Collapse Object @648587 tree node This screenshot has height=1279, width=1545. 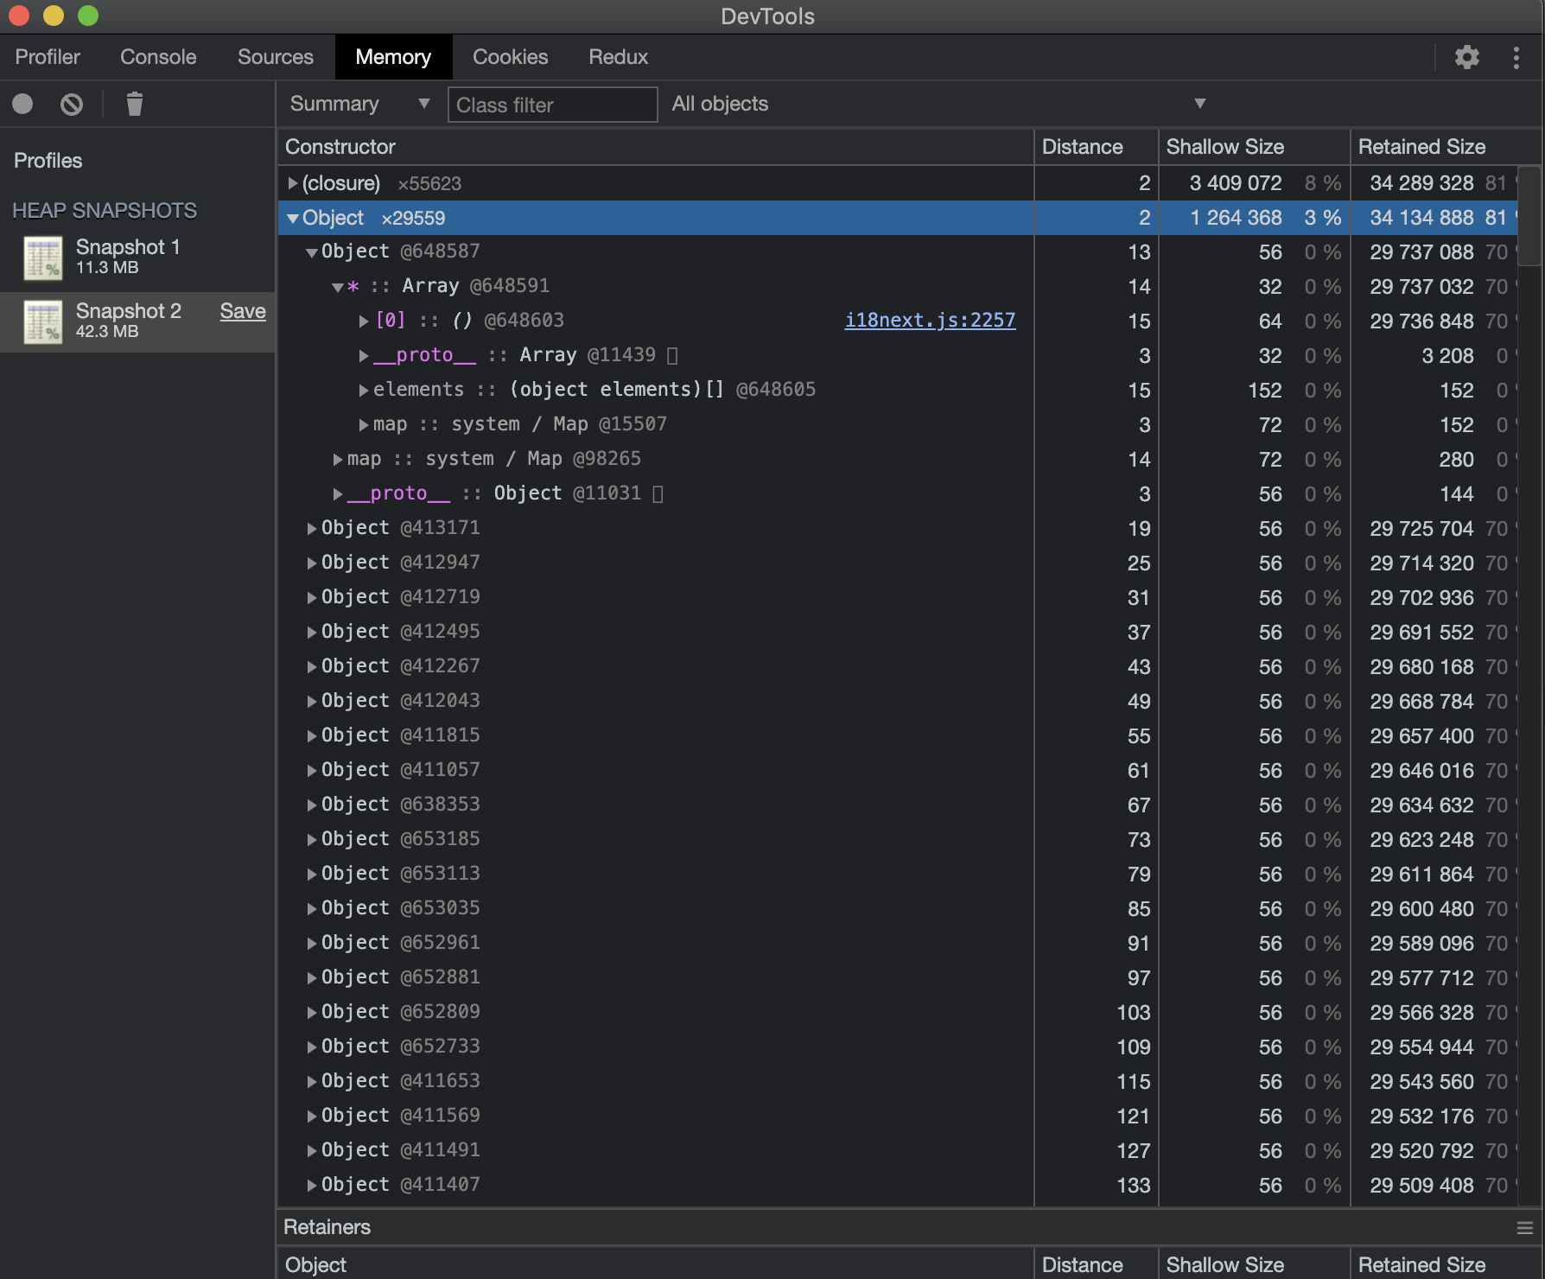click(x=312, y=252)
